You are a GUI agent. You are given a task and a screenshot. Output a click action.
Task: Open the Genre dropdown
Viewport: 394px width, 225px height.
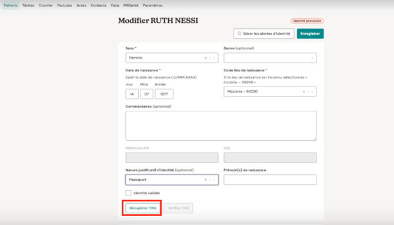click(x=270, y=58)
